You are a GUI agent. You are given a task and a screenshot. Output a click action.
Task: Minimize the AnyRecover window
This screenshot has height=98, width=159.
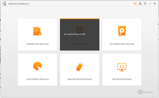150,4
